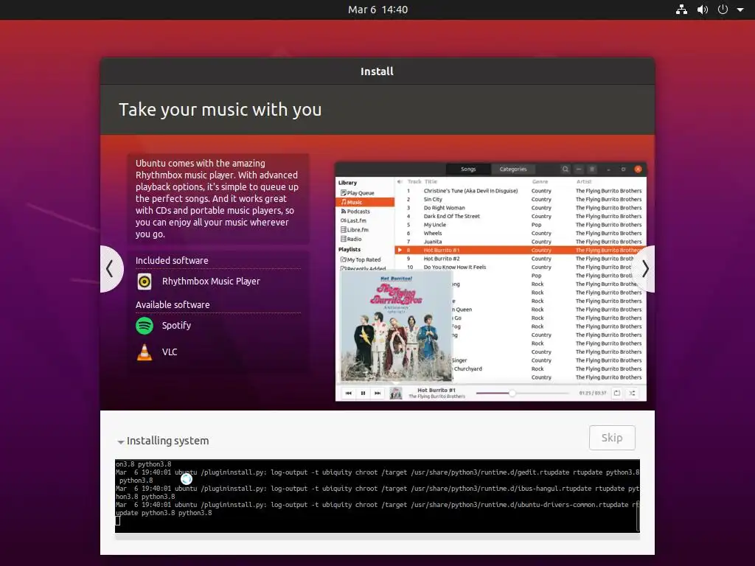This screenshot has width=755, height=566.
Task: Click the Artist column header
Action: (x=584, y=181)
